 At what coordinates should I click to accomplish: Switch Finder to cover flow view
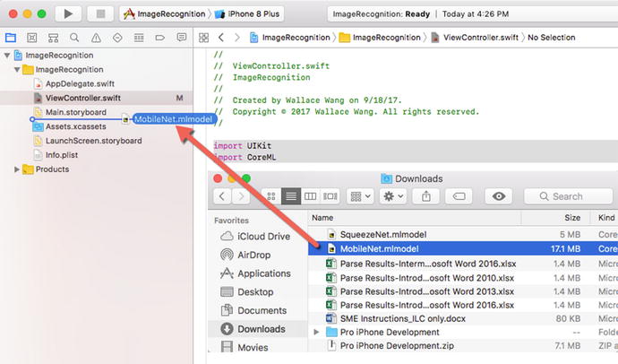[330, 196]
